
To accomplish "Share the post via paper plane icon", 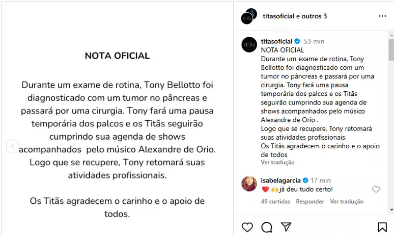I will (x=286, y=227).
